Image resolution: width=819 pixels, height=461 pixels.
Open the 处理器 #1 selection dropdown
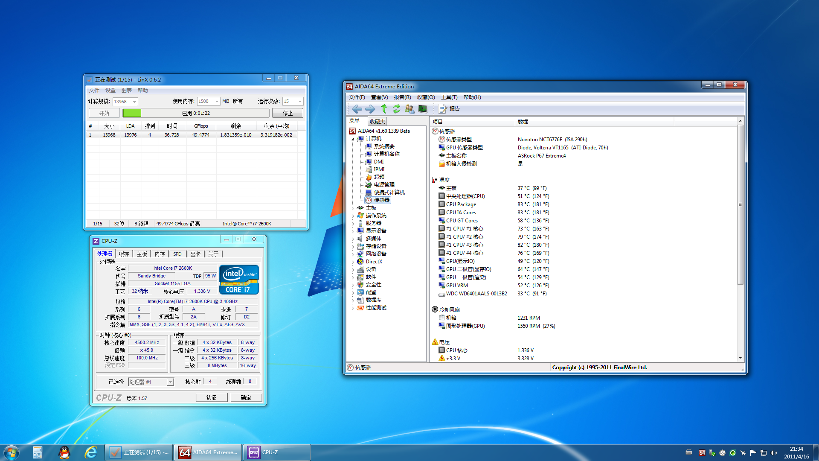[x=170, y=382]
